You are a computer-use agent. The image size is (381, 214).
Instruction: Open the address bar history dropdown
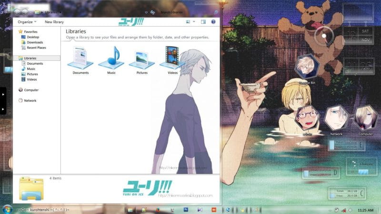click(x=146, y=12)
